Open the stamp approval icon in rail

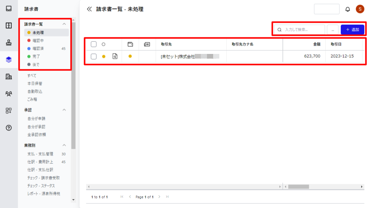click(9, 42)
